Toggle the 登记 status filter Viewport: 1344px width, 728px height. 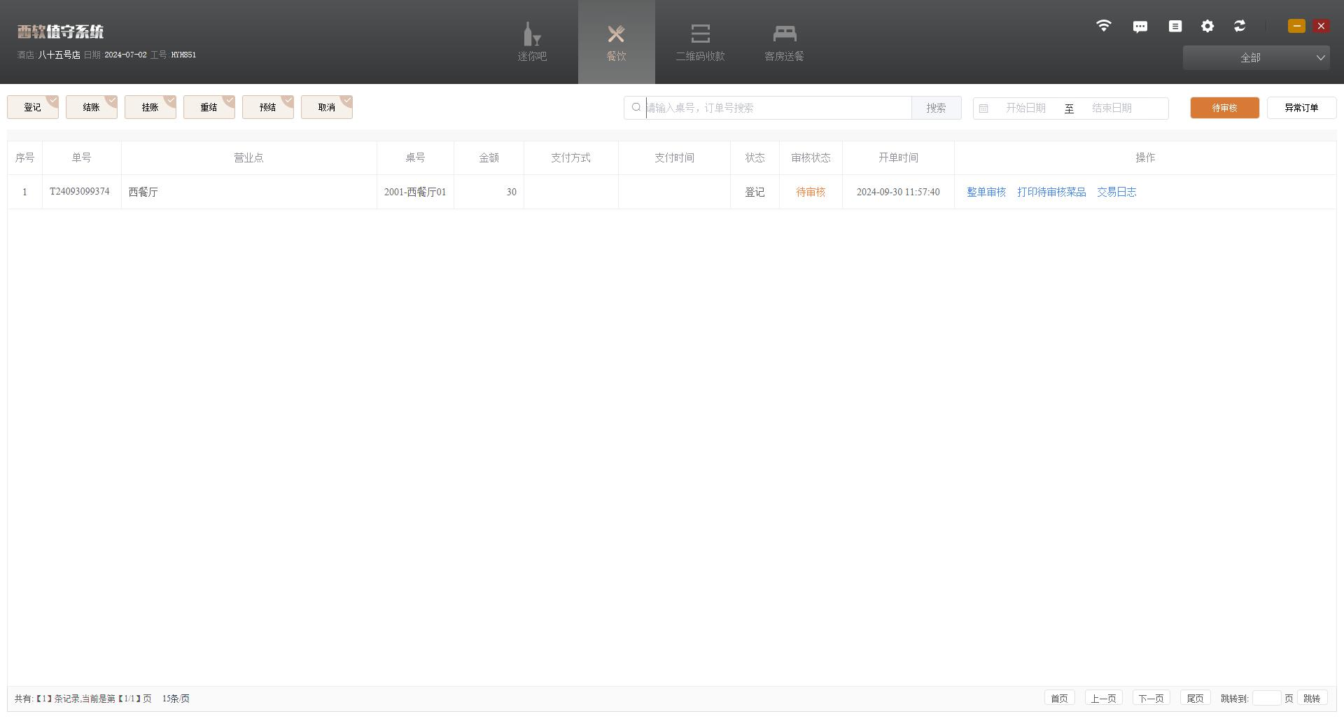coord(33,107)
